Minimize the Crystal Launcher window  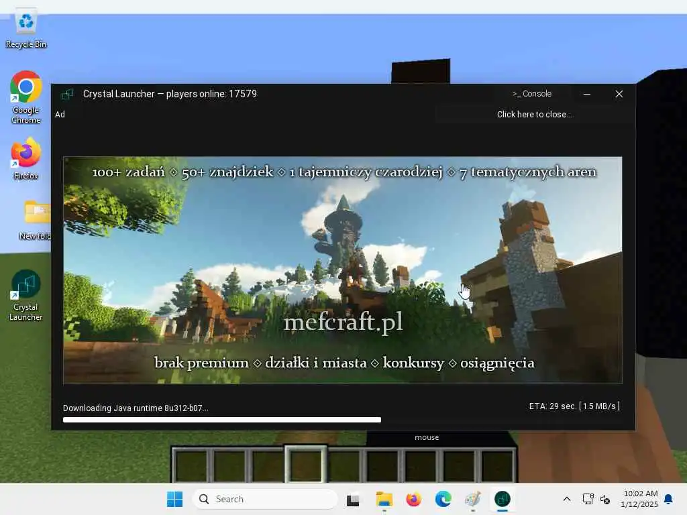click(x=587, y=94)
